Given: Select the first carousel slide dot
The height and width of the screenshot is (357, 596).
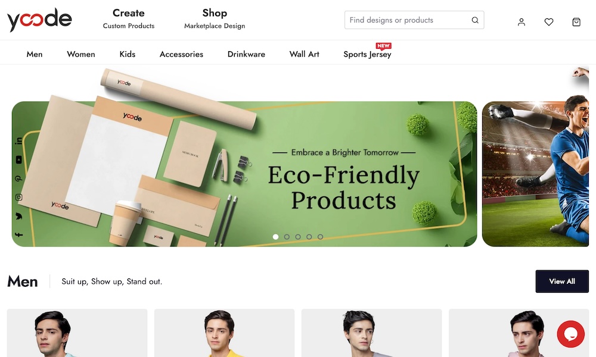Looking at the screenshot, I should tap(275, 237).
